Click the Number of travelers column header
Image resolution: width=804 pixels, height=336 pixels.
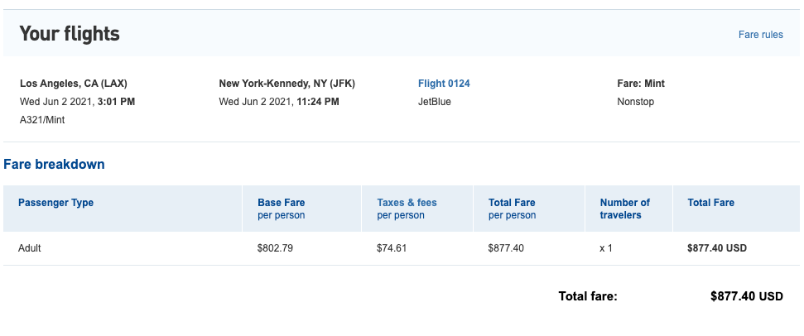coord(624,209)
